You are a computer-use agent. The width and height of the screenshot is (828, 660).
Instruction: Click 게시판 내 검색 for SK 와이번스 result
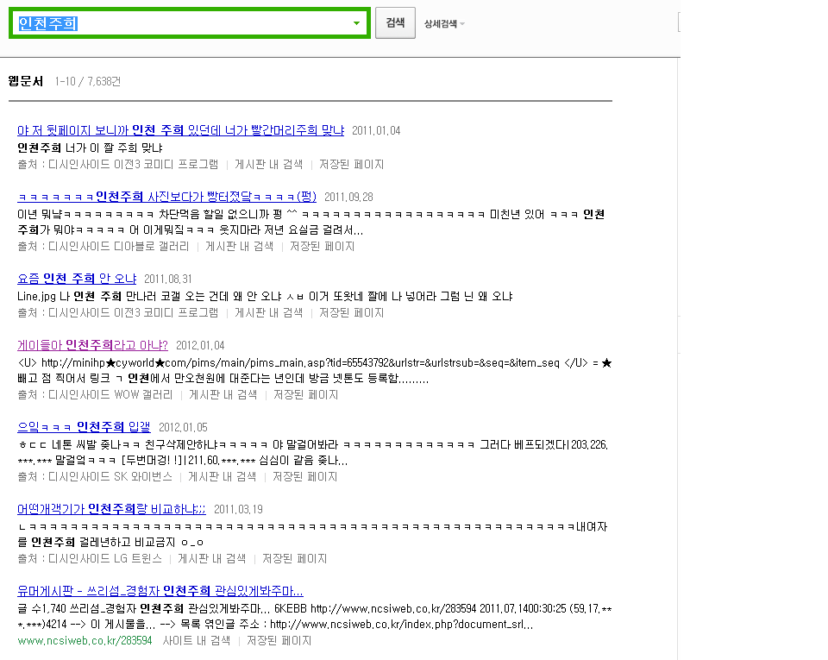point(223,476)
